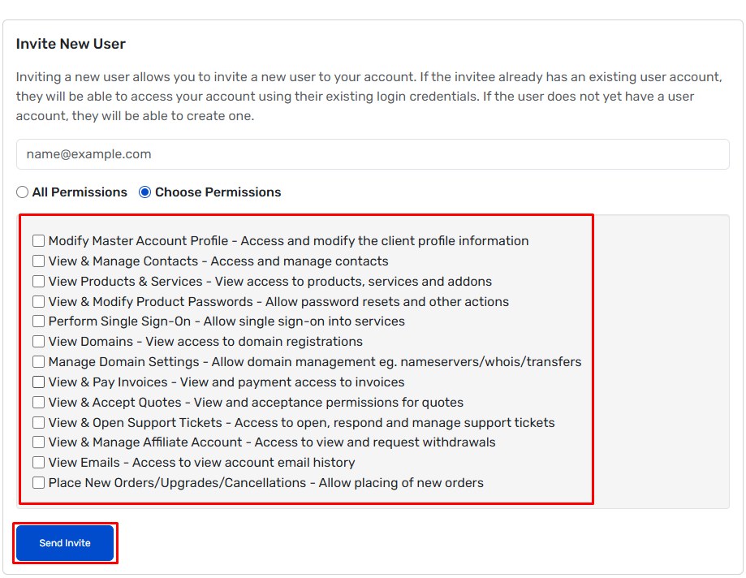
Task: Enable View & Pay Invoices checkbox
Action: [x=38, y=382]
